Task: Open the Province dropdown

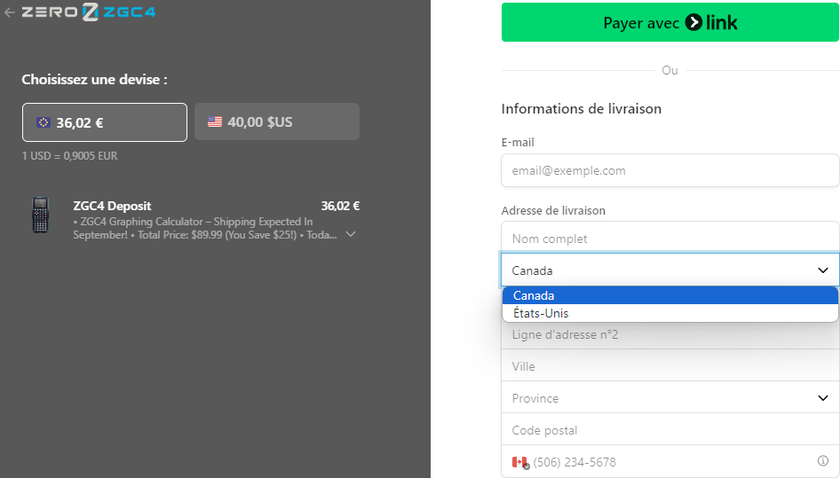Action: point(670,398)
